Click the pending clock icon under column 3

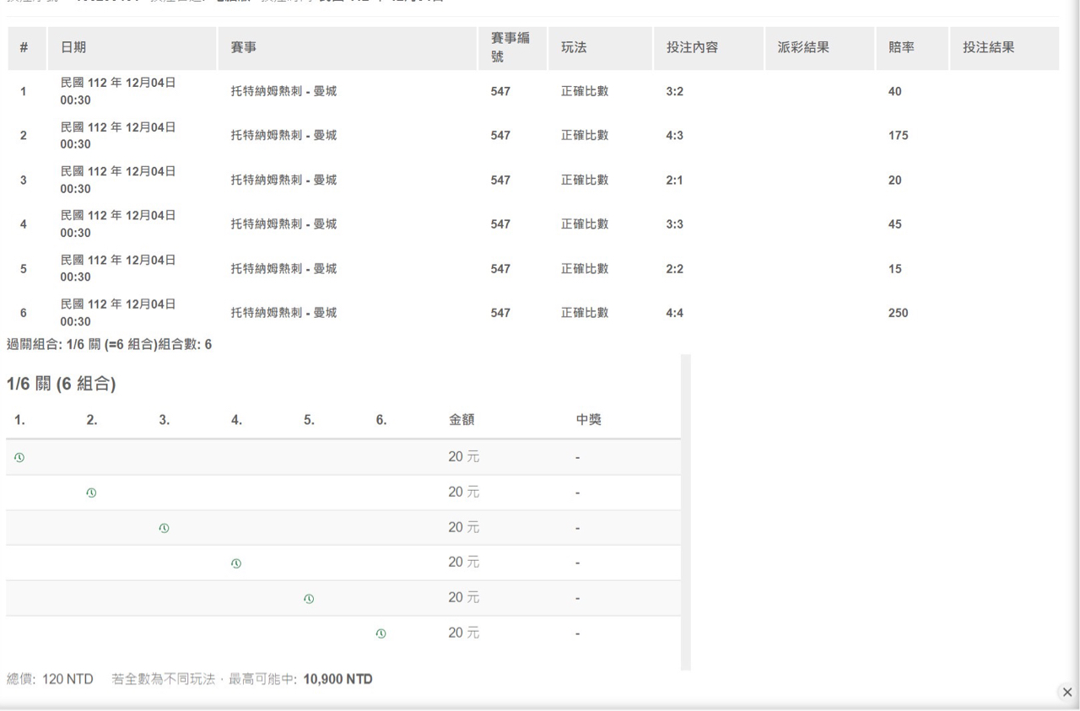pyautogui.click(x=164, y=528)
